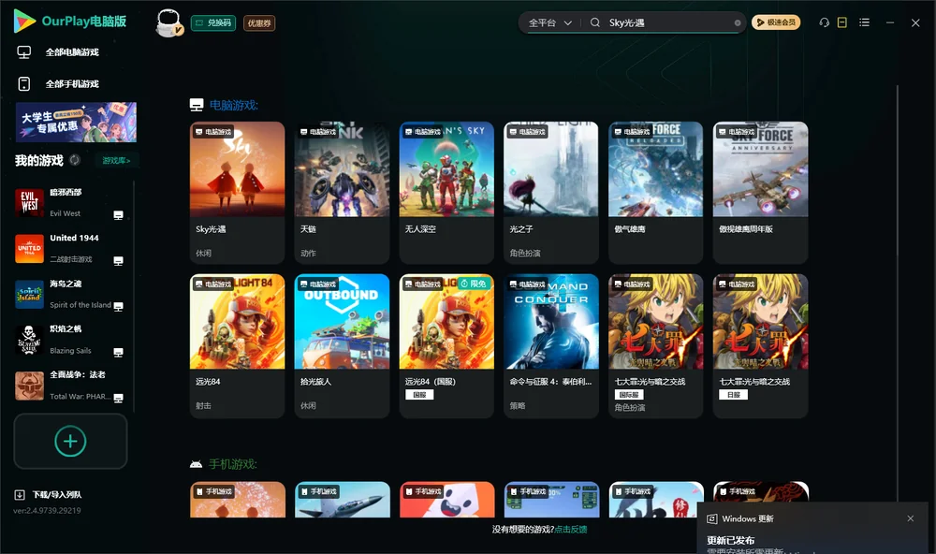Open the list menu icon
This screenshot has height=554, width=936.
[864, 22]
